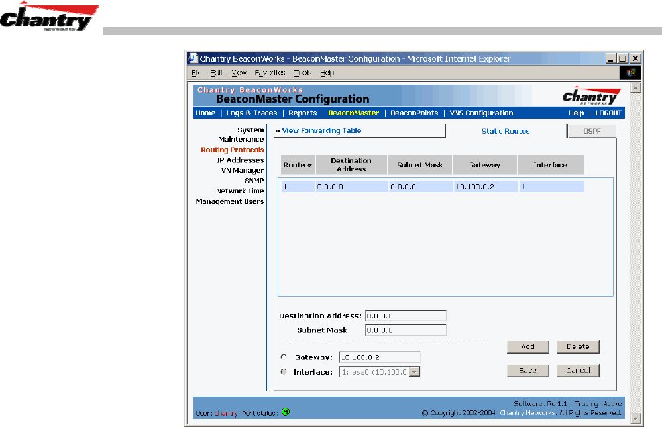The image size is (662, 427).
Task: Click the Delete button
Action: coord(578,346)
